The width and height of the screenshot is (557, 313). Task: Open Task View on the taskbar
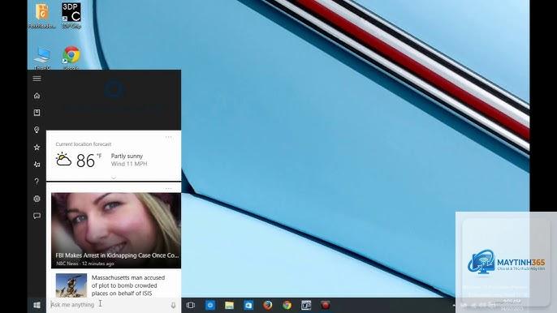coord(191,305)
